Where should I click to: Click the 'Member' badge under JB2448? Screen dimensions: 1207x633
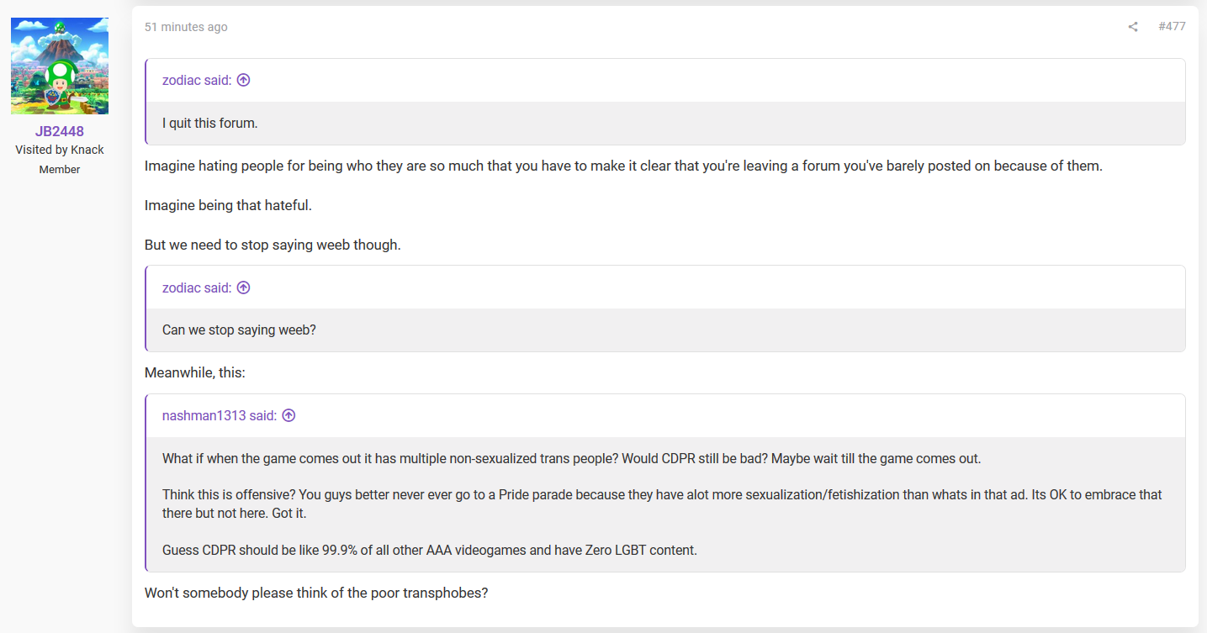pos(60,169)
